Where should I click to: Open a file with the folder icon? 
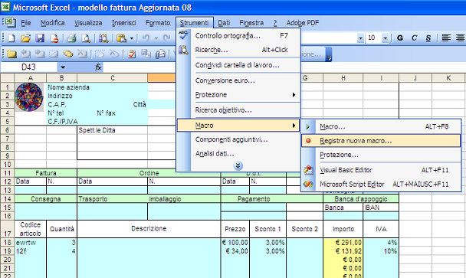[x=26, y=38]
